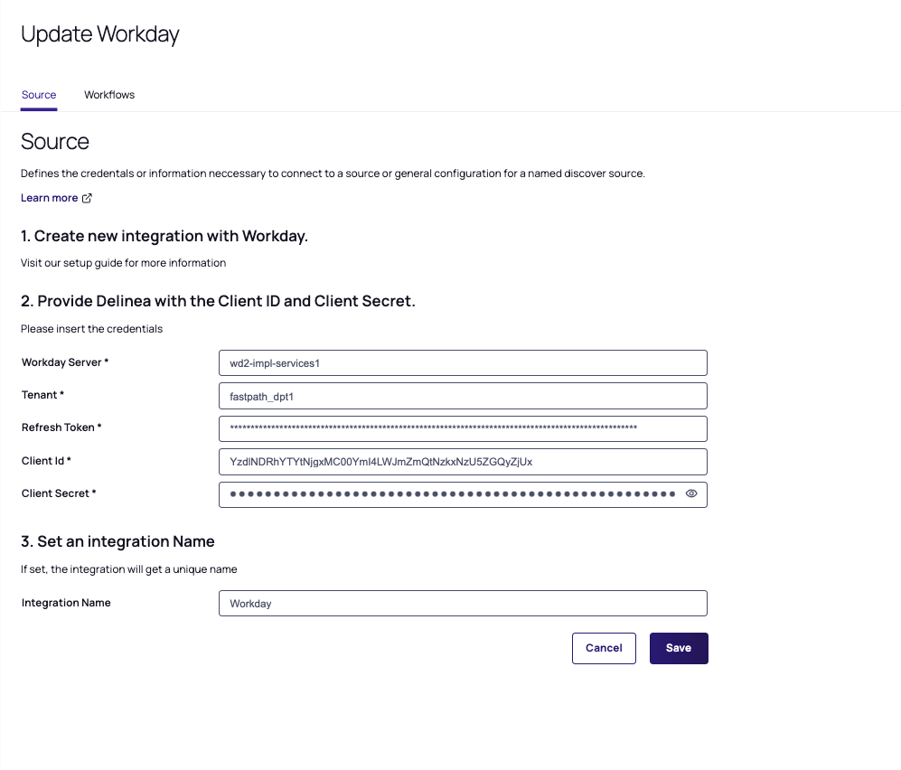Click the 'Visit our setup guide' text
This screenshot has width=901, height=770.
123,263
